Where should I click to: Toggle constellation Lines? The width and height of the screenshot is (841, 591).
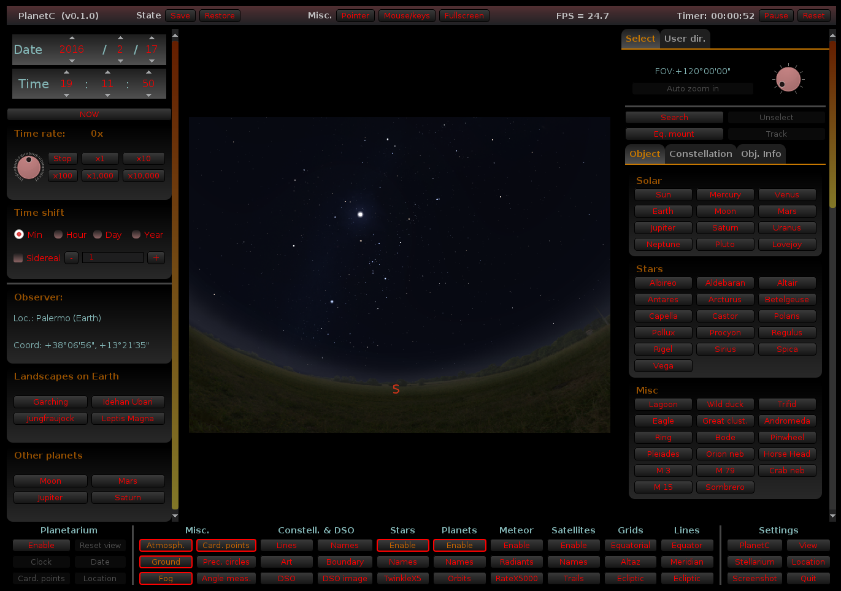[x=286, y=546]
